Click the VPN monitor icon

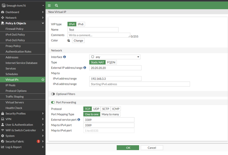coord(2,119)
